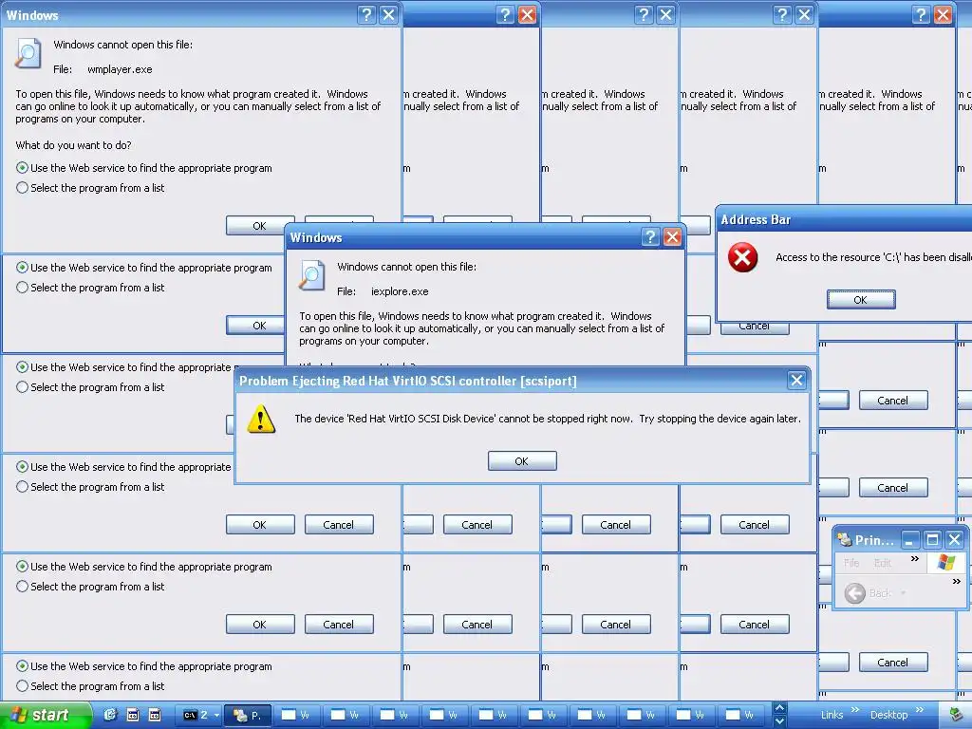Screen dimensions: 972x729
Task: Expand the hidden menus chevron in Printers window
Action: point(915,558)
